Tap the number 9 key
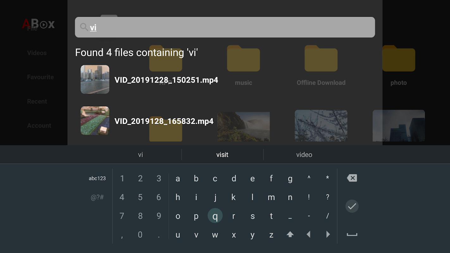This screenshot has width=450, height=253. click(x=159, y=216)
